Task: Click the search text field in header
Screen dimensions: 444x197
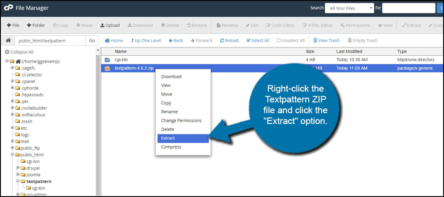Action: [x=408, y=8]
